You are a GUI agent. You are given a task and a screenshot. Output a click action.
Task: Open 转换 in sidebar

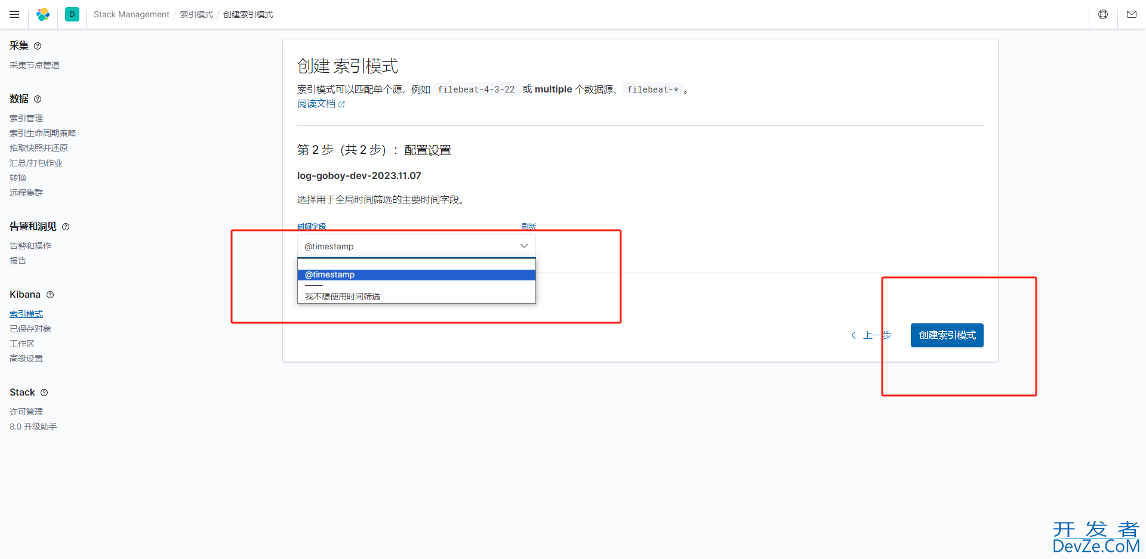pyautogui.click(x=18, y=178)
